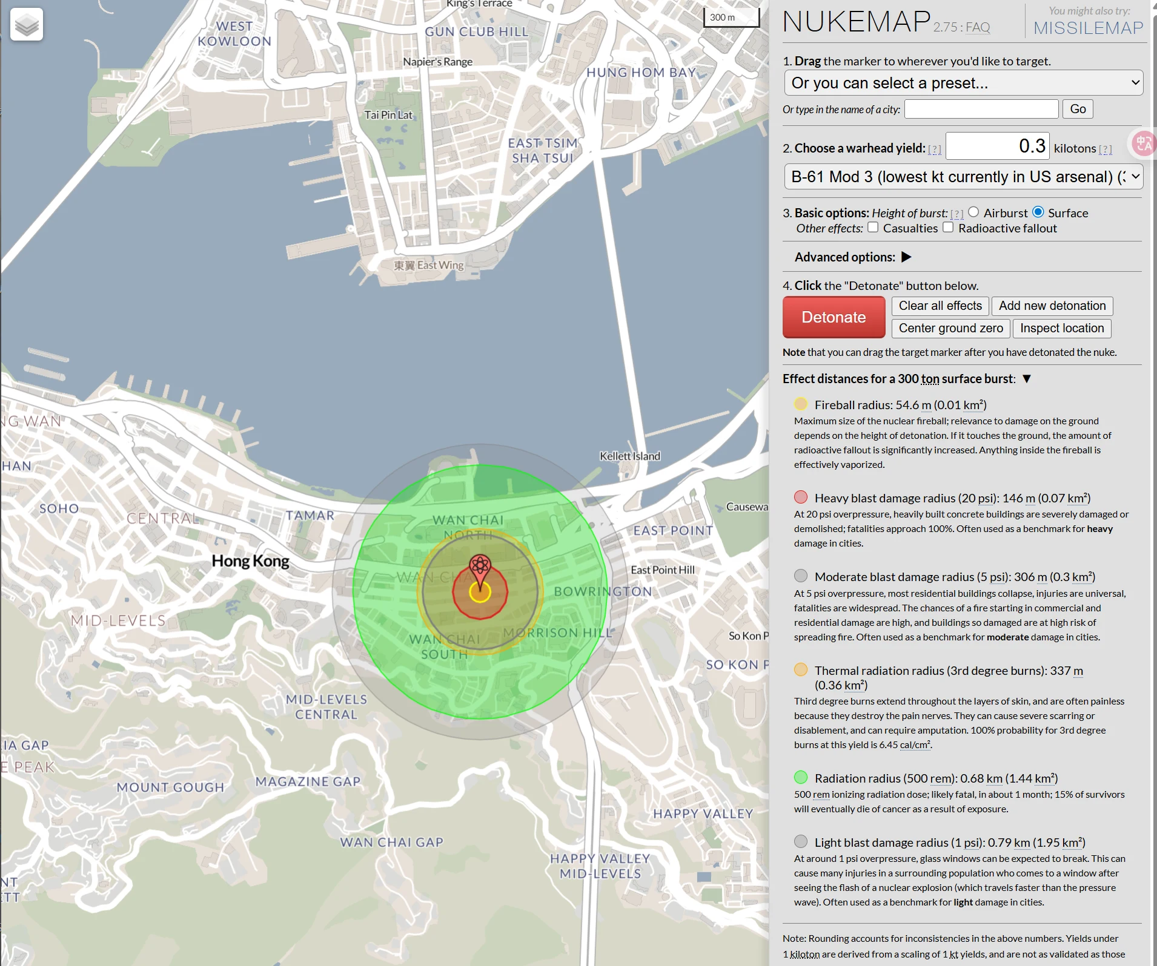Focus the warhead yield kilotons field

(997, 146)
